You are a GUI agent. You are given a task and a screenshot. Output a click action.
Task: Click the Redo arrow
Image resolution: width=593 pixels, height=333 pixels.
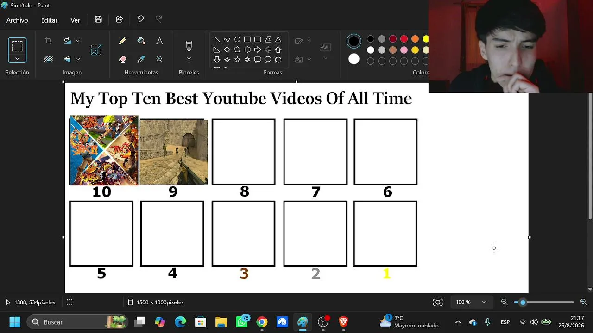[x=159, y=19]
